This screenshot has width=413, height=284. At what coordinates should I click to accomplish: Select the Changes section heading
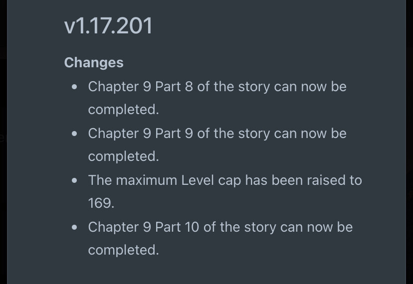[94, 63]
